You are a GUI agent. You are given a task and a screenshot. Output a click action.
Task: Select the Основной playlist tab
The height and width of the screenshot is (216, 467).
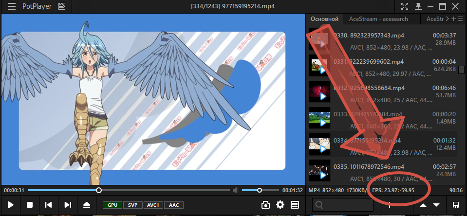click(x=324, y=19)
